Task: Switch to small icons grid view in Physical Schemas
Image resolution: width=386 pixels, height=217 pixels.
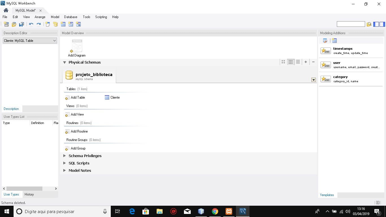Action: coord(290,62)
